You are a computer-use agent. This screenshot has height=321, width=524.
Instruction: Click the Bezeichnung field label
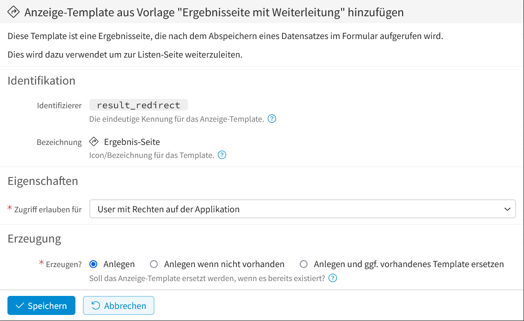59,142
